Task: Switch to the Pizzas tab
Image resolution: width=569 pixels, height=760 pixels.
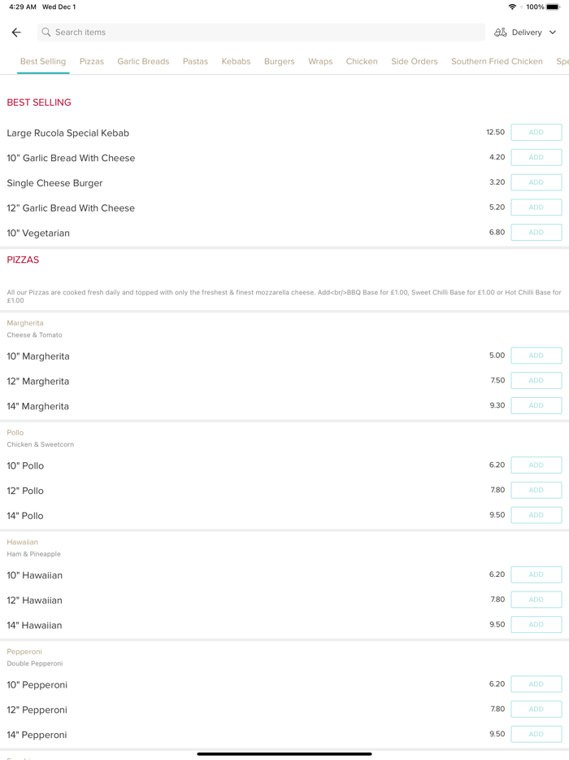Action: (x=92, y=62)
